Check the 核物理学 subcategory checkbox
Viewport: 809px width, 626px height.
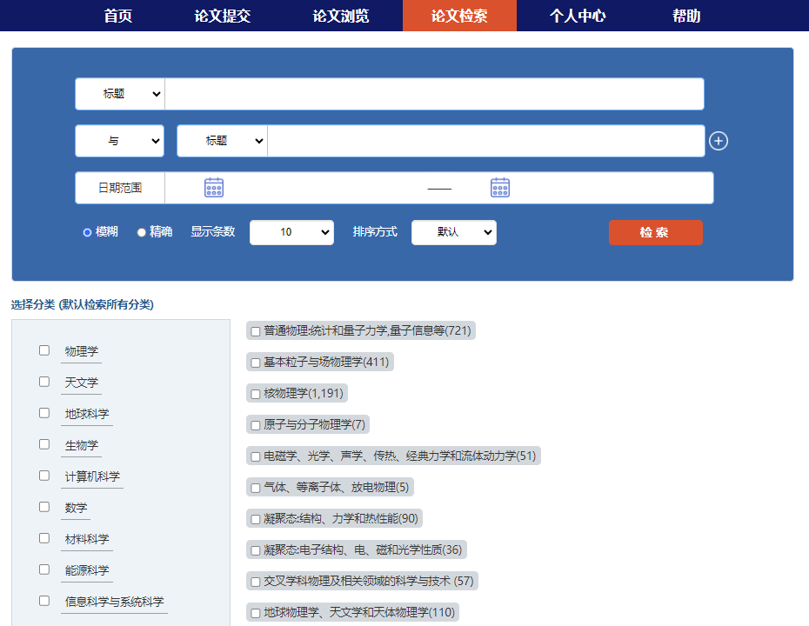coord(256,394)
